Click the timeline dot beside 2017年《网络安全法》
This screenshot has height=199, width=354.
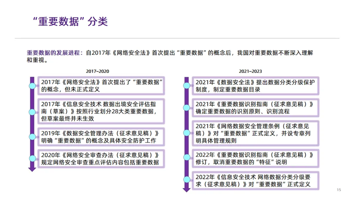click(32, 86)
